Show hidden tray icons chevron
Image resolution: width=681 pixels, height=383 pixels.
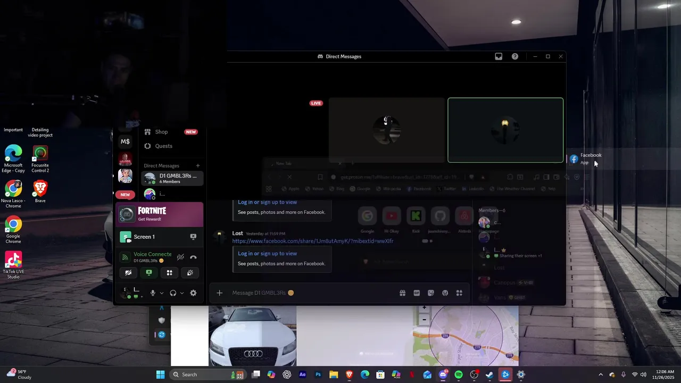(x=601, y=374)
